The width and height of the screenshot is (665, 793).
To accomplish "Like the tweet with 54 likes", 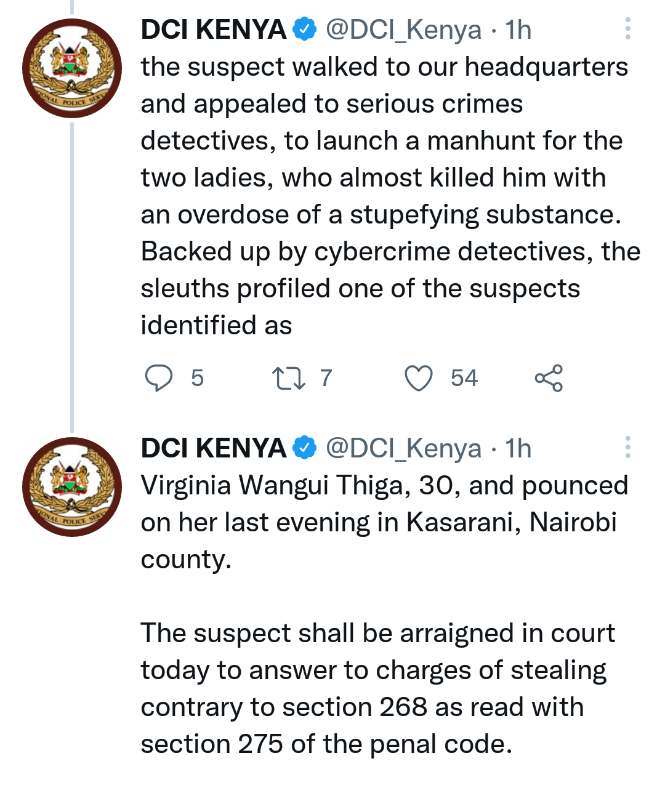I will pyautogui.click(x=419, y=378).
